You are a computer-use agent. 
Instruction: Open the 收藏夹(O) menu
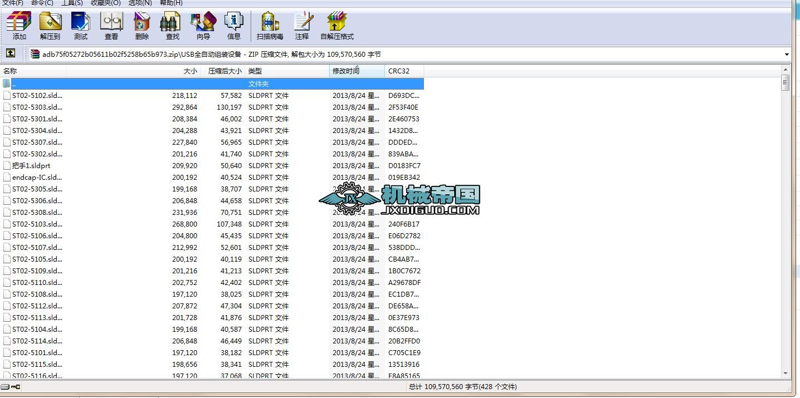click(x=106, y=3)
